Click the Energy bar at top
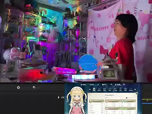Viewport: 152px width, 114px height. (x=94, y=85)
